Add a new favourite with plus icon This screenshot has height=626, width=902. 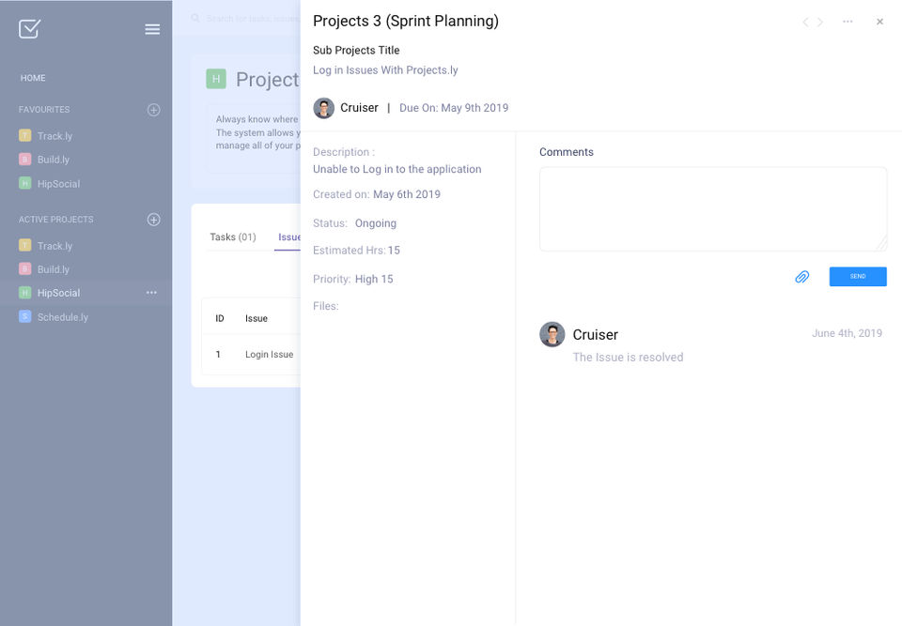(x=154, y=110)
